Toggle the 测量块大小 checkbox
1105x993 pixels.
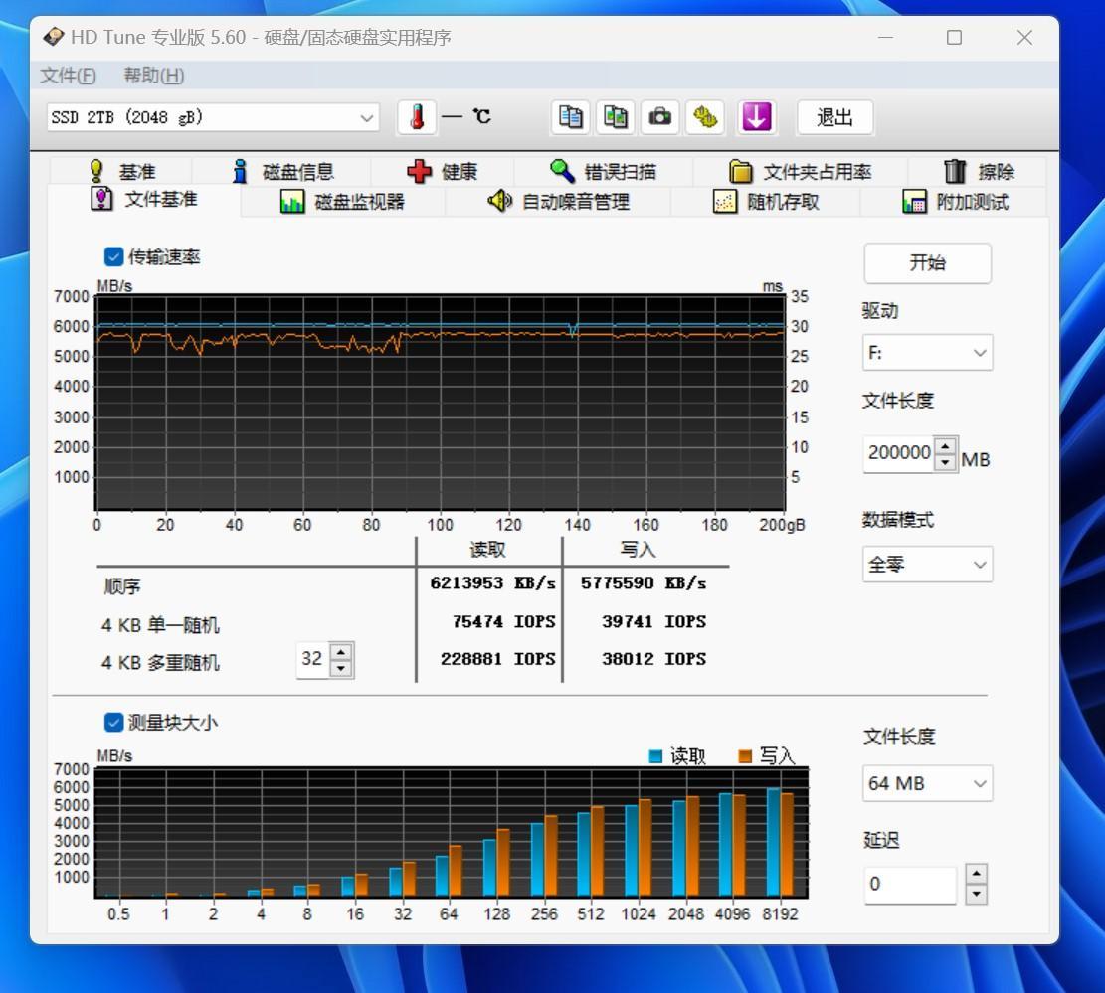click(x=113, y=723)
